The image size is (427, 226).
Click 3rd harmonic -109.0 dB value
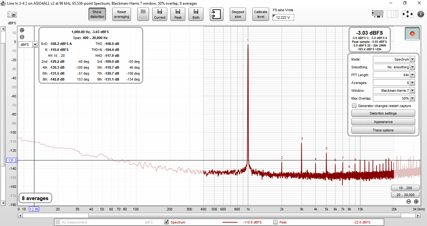point(112,61)
